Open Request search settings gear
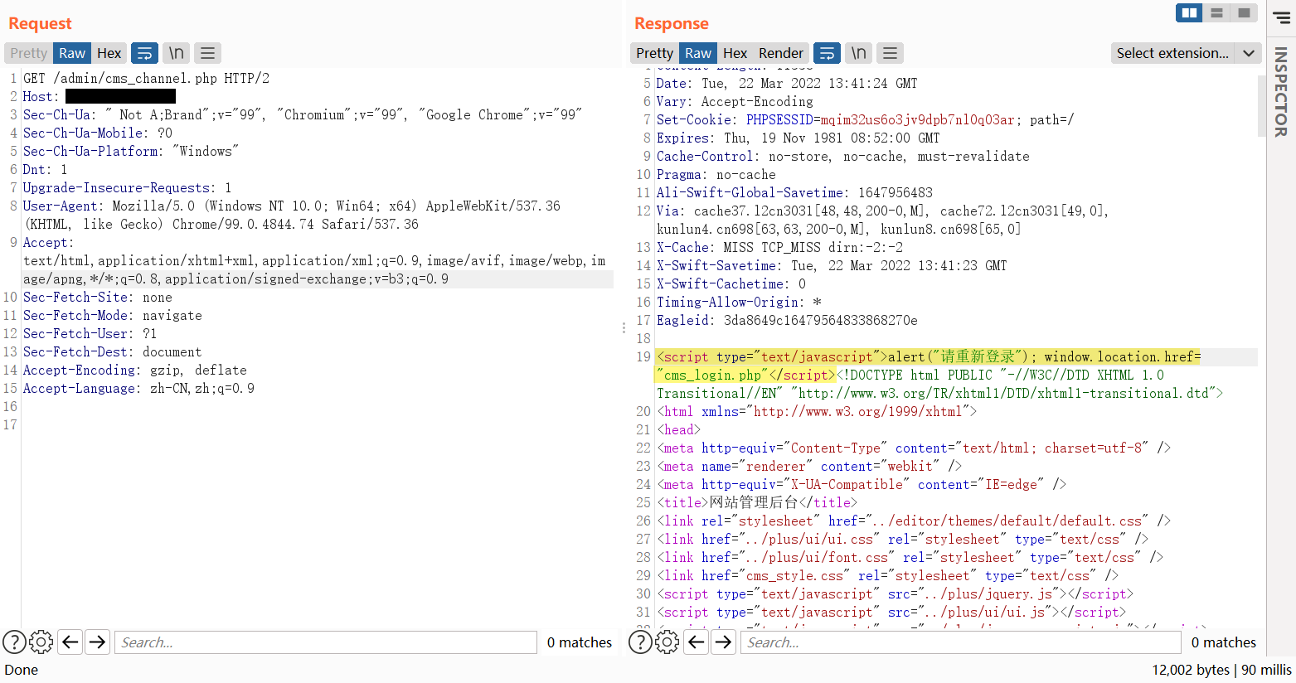 (41, 642)
